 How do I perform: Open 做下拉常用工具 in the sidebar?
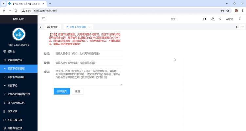point(19,103)
